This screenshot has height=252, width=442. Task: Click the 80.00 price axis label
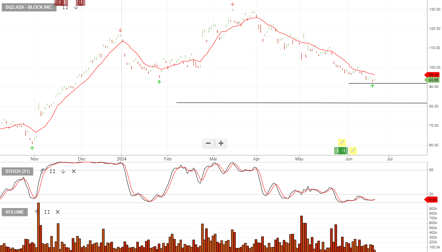433,106
